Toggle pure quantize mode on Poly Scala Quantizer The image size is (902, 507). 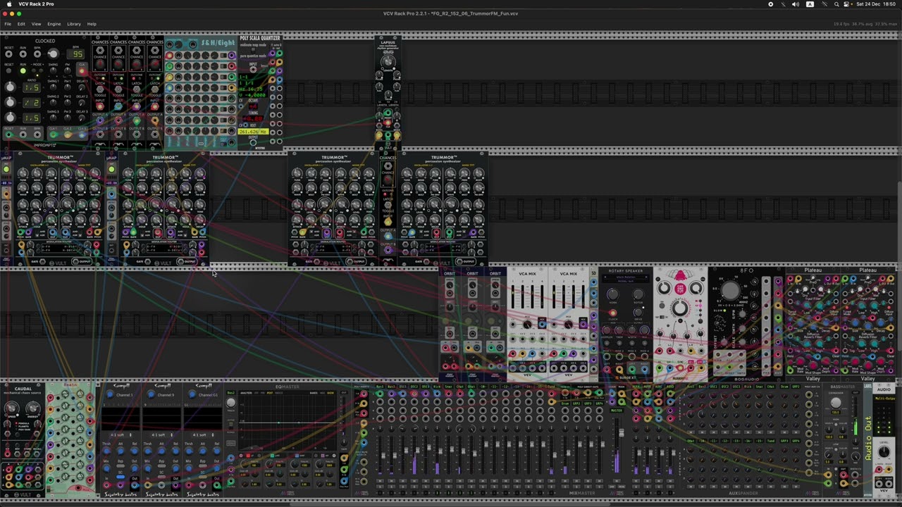click(x=253, y=52)
